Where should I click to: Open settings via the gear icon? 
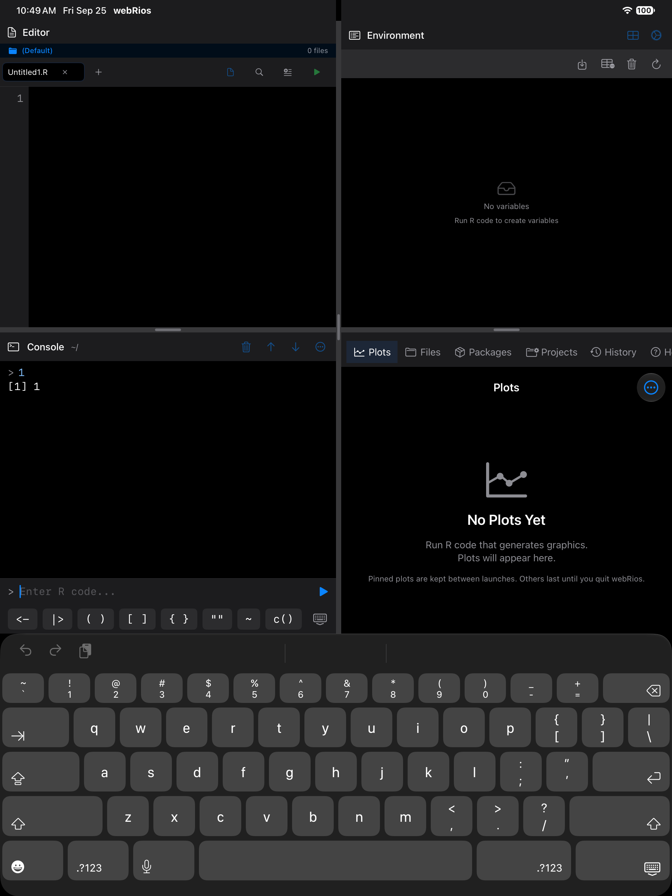click(656, 35)
